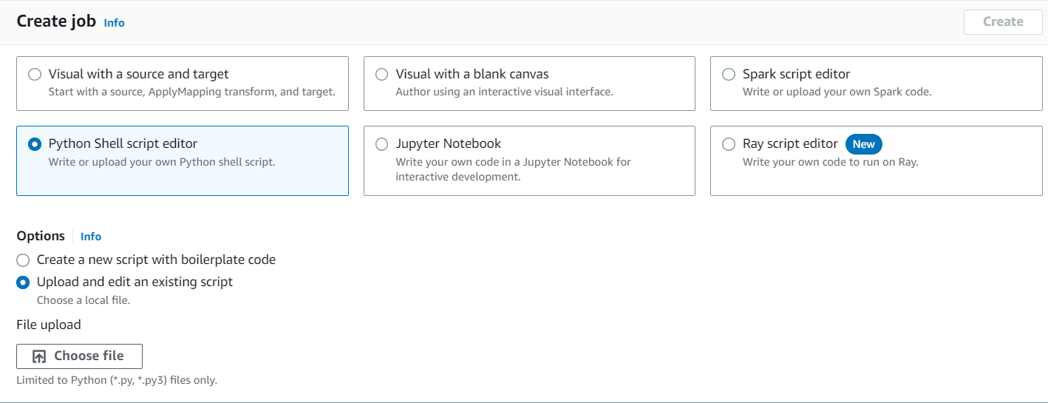Click the Spark script editor description

[x=837, y=92]
